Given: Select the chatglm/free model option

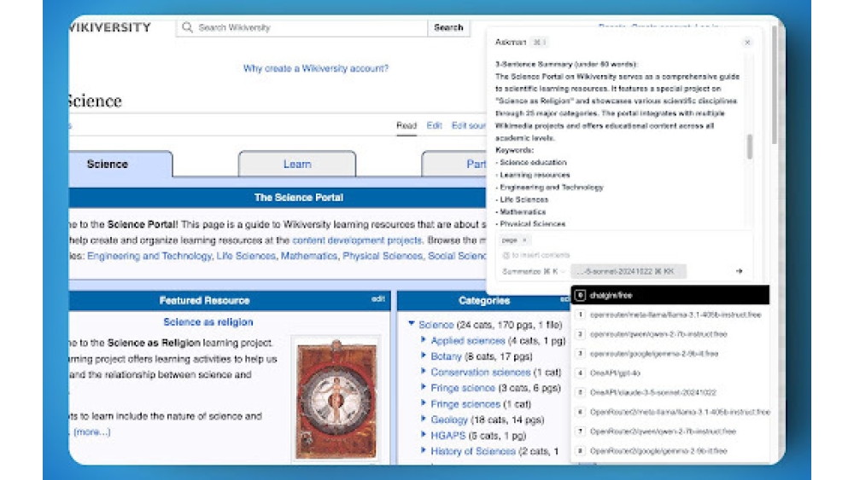Looking at the screenshot, I should point(670,295).
